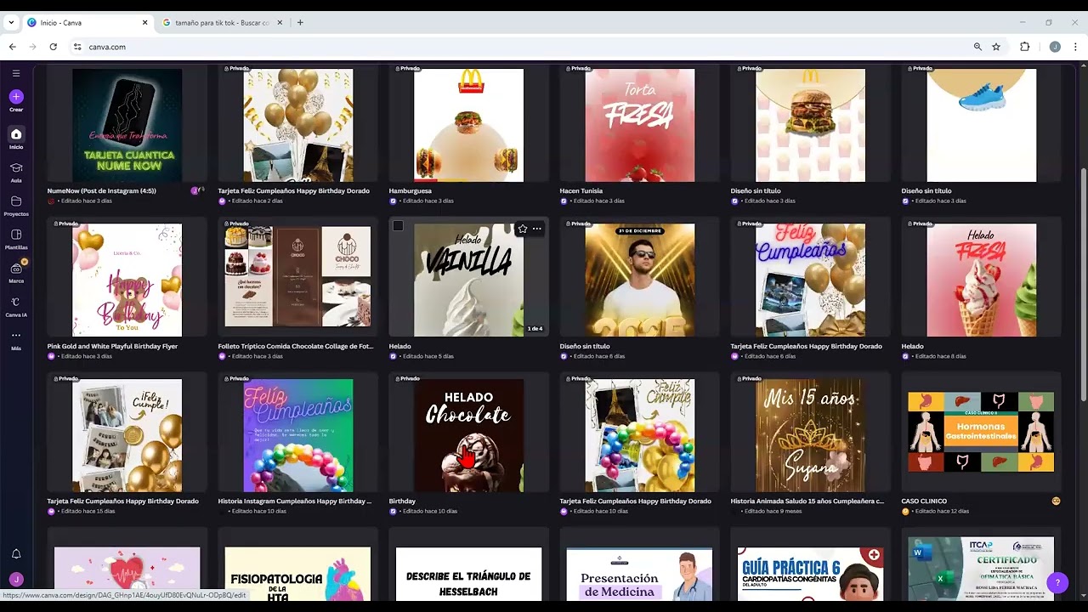Click 'Editado hace 9 meses' text
The height and width of the screenshot is (612, 1088).
point(772,511)
